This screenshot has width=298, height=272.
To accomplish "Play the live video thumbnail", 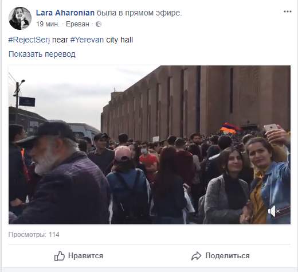I will coord(150,145).
